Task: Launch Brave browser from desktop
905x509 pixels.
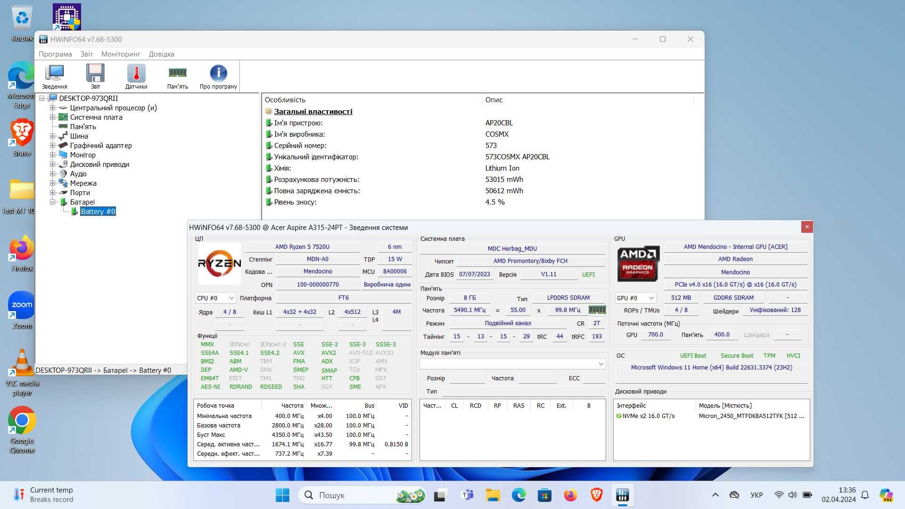Action: [22, 138]
